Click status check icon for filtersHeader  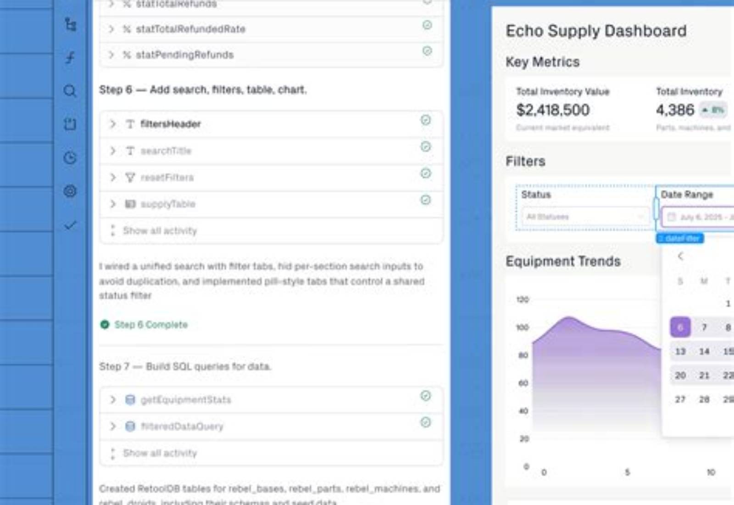click(x=426, y=120)
